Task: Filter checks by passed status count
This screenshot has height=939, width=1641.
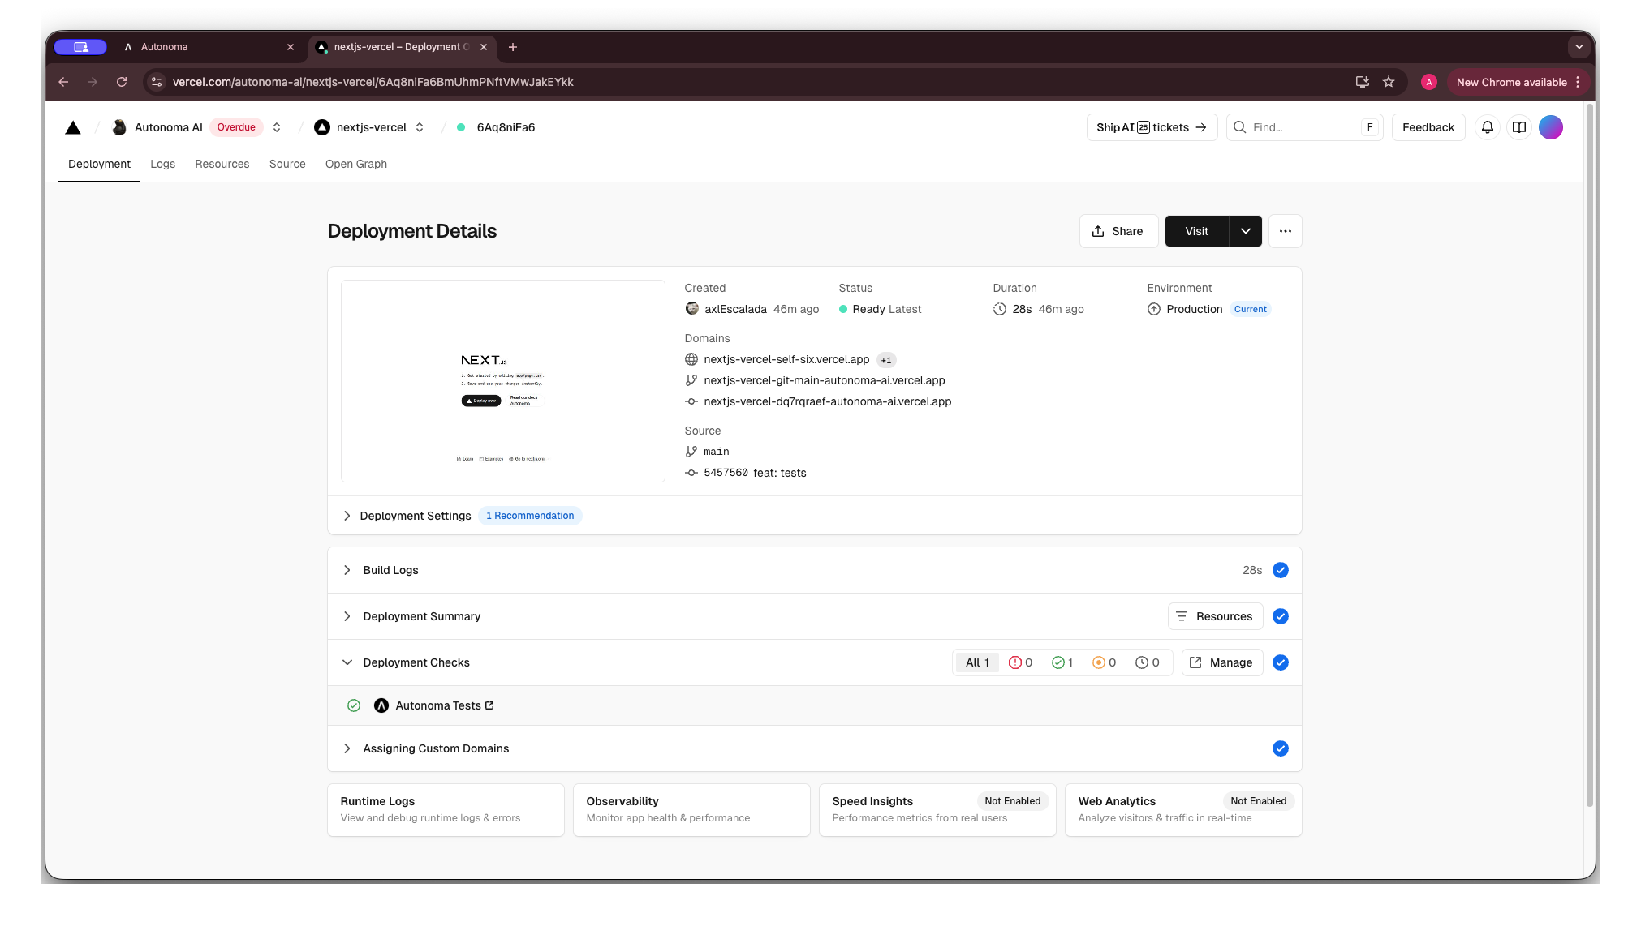Action: click(1062, 662)
